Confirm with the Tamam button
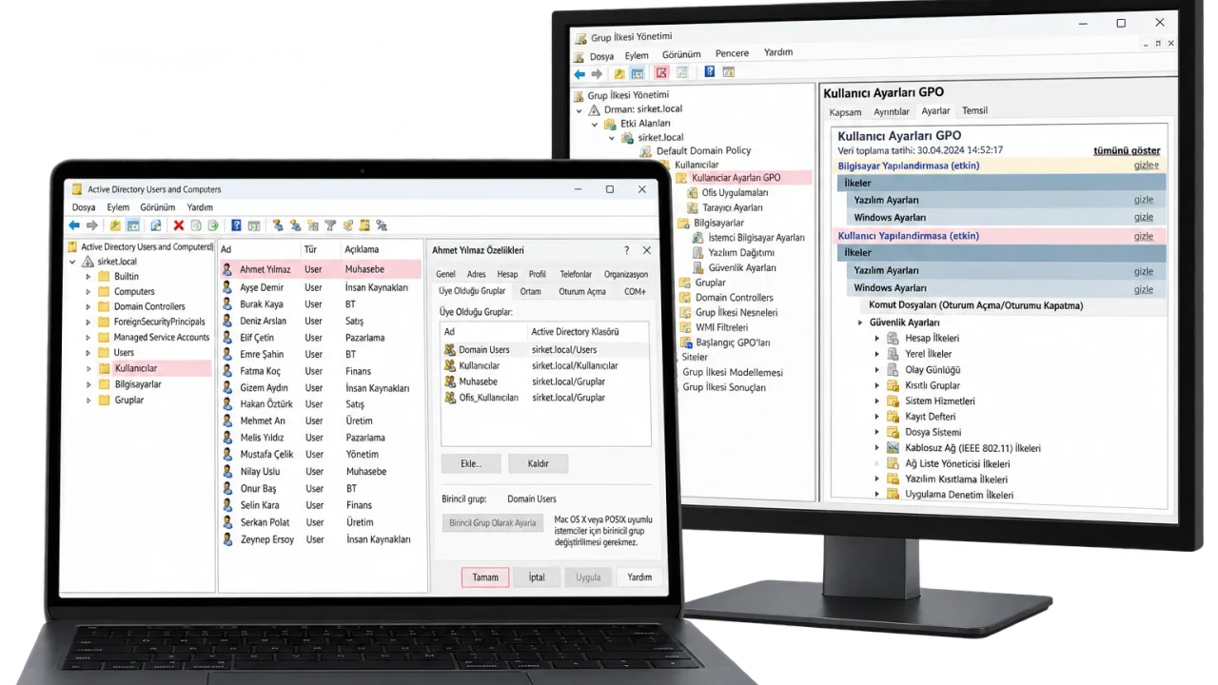This screenshot has height=685, width=1218. point(485,577)
